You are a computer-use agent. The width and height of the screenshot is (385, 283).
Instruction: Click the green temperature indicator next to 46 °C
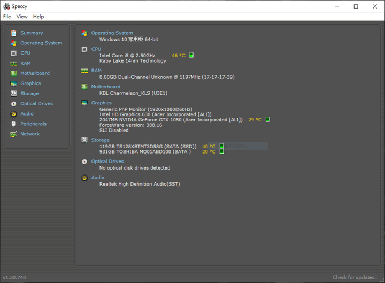click(191, 55)
